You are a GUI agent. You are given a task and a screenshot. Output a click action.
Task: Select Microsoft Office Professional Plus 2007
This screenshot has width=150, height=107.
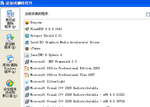[x=62, y=75]
